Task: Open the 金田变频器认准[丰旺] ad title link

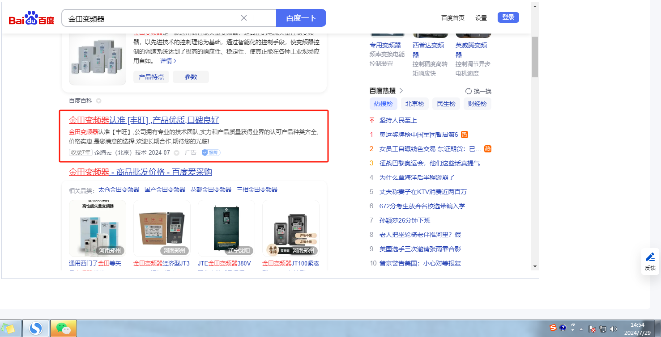Action: [144, 120]
